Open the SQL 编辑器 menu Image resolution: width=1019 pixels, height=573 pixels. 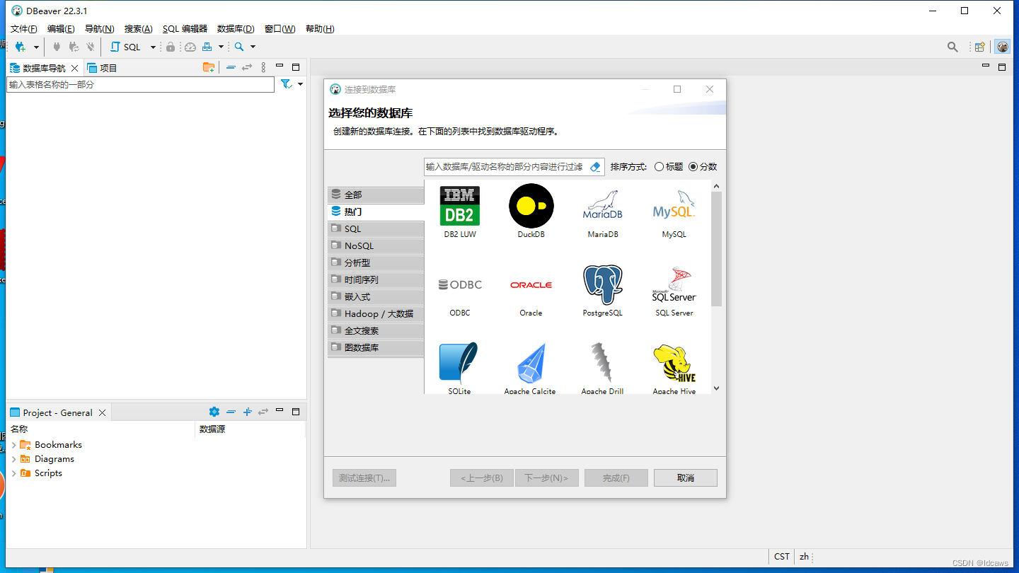point(185,29)
